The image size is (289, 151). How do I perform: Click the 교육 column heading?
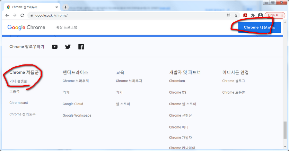pyautogui.click(x=120, y=72)
